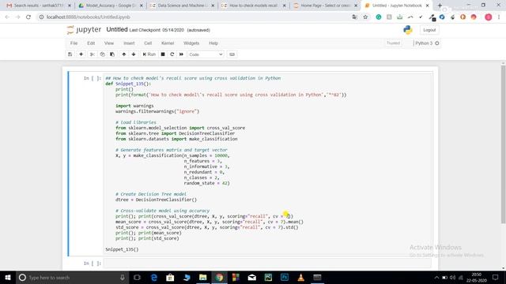
Task: Click the green Grammarly extension icon
Action: coord(379,17)
